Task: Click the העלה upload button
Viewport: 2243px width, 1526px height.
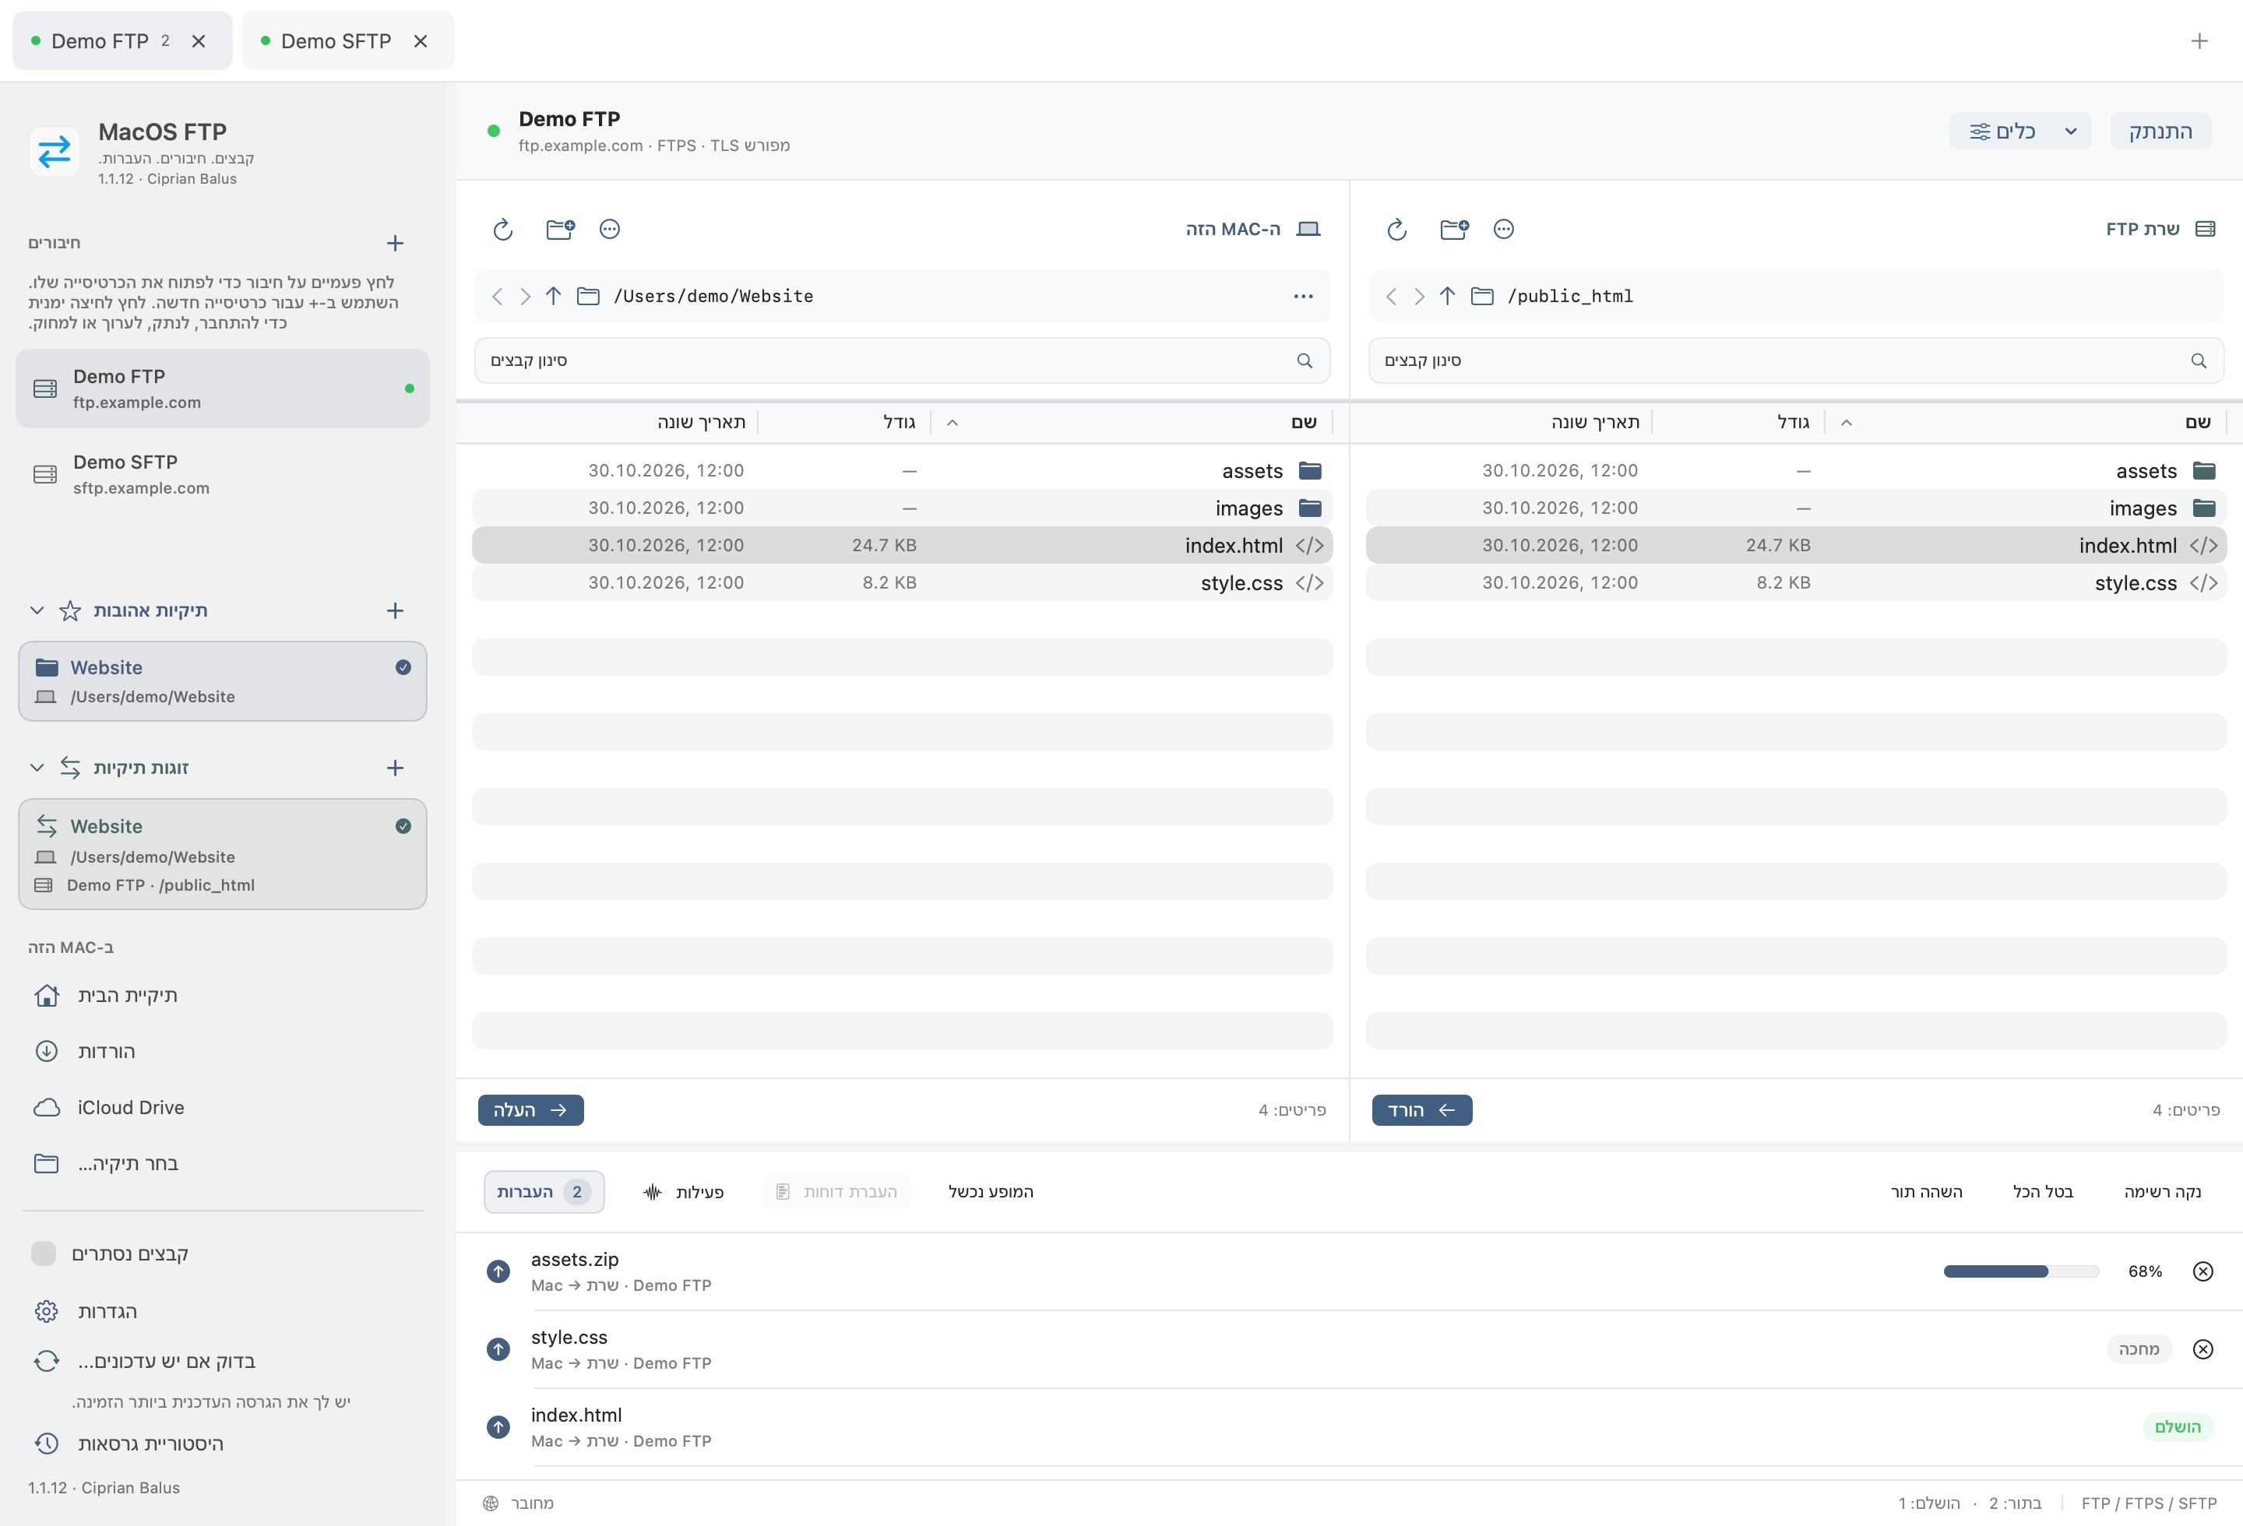Action: point(530,1110)
